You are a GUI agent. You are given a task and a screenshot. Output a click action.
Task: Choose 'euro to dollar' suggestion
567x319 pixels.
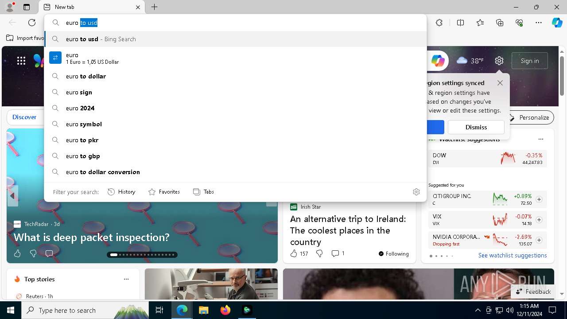tap(235, 76)
